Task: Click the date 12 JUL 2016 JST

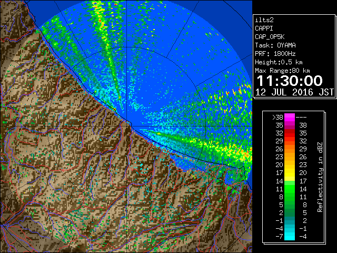Action: [295, 92]
